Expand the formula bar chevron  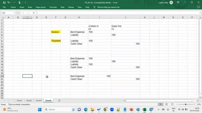200,13
